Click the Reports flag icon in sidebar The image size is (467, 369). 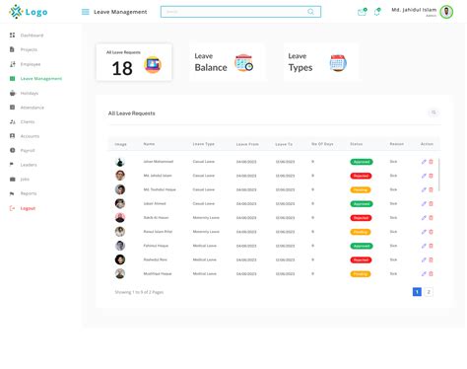click(12, 193)
